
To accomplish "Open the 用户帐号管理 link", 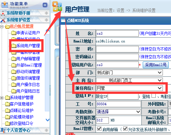I will 22,27.
